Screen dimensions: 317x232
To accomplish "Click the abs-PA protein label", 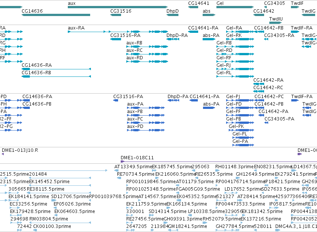I will click(x=211, y=104).
